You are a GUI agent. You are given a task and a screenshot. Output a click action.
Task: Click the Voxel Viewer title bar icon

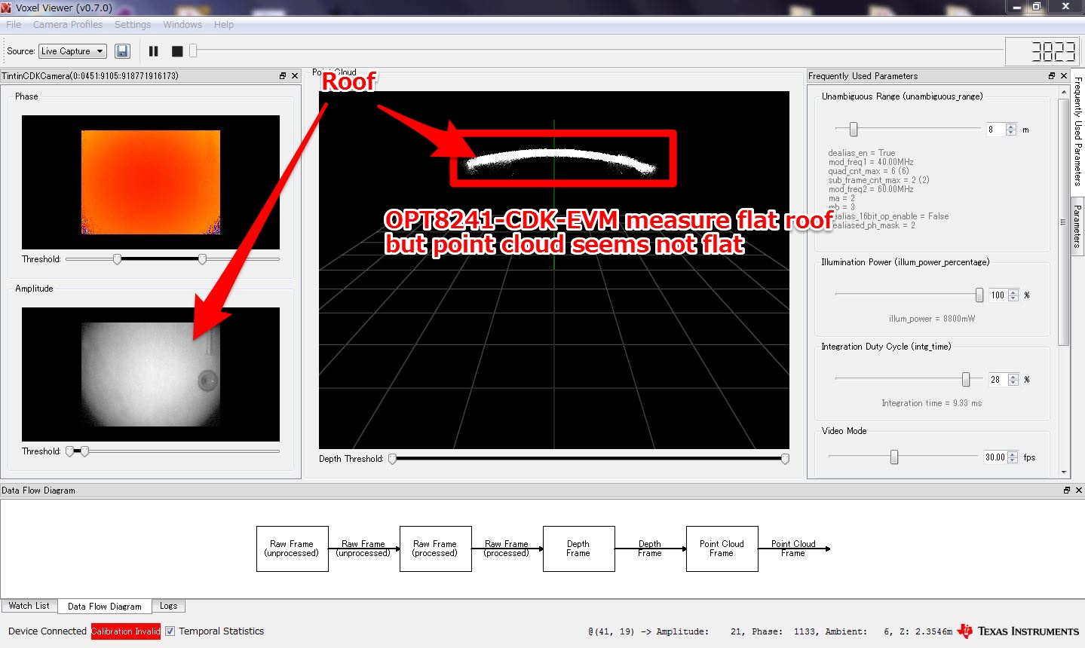[x=7, y=8]
